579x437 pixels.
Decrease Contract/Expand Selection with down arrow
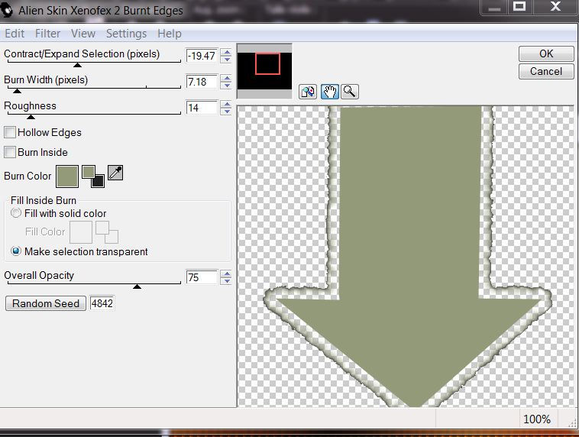click(x=226, y=60)
